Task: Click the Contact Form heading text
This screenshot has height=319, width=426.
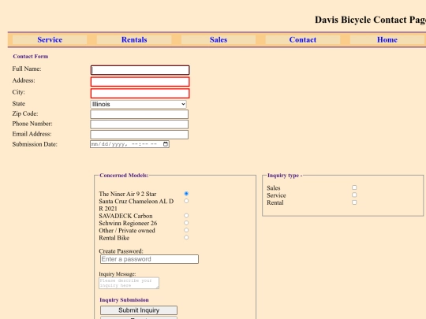Action: coord(31,57)
